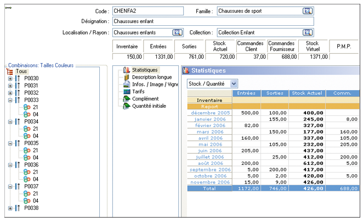Expand the P0030 tree node
The height and width of the screenshot is (222, 363).
point(10,79)
